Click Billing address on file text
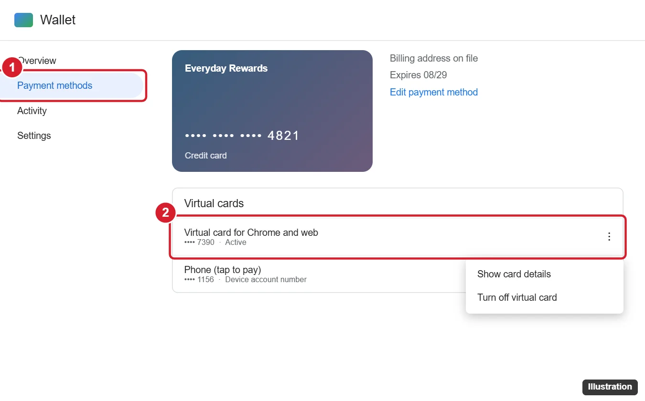 [x=434, y=58]
